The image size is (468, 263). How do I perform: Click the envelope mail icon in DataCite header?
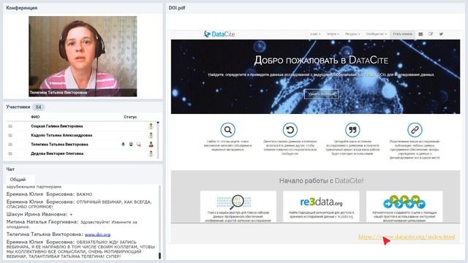(420, 34)
